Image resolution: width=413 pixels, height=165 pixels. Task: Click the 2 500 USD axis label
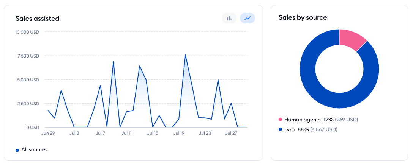point(28,104)
